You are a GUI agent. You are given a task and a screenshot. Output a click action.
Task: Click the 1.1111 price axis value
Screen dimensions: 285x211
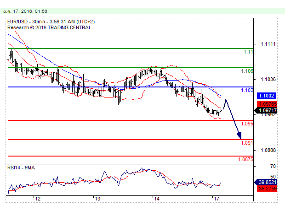click(268, 44)
